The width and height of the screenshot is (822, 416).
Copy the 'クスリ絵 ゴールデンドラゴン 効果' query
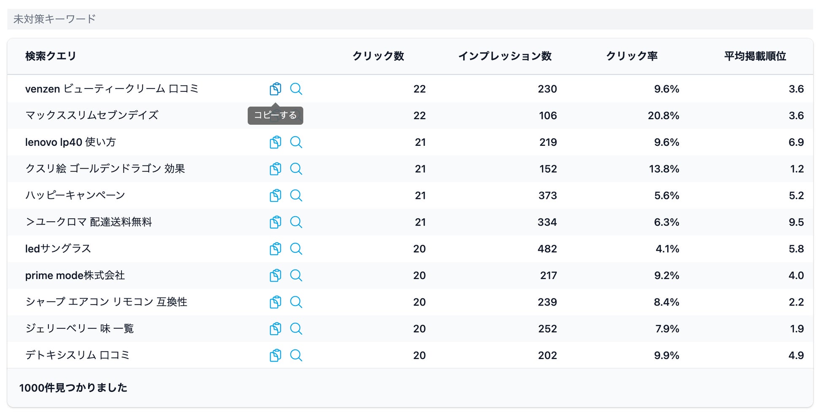click(x=275, y=169)
